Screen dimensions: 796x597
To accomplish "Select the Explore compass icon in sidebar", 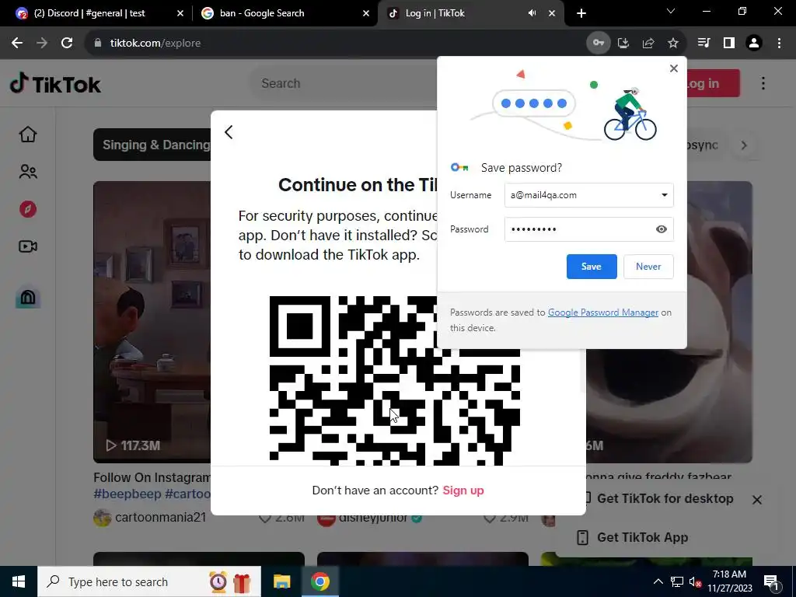I will pyautogui.click(x=28, y=209).
